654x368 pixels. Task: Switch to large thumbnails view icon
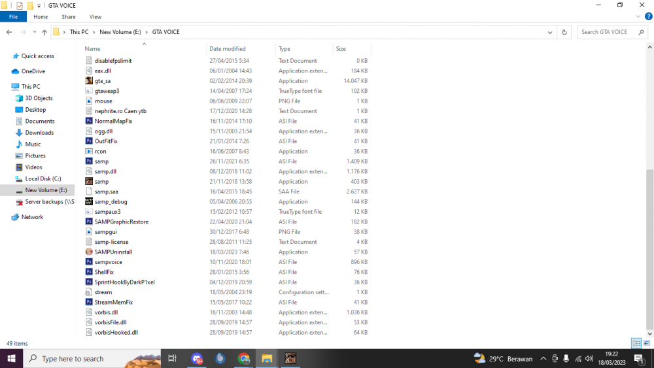click(647, 343)
